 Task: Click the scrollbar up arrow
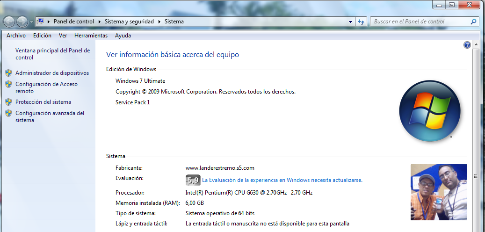(476, 45)
